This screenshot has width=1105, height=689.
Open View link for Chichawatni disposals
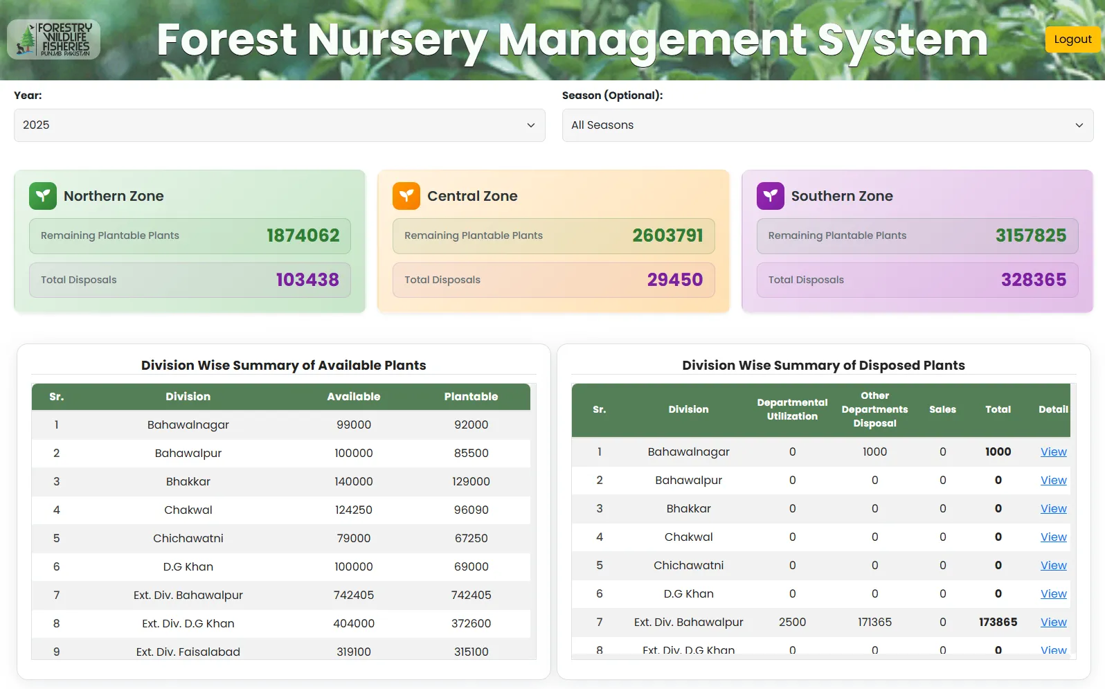coord(1053,566)
